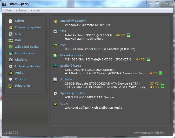
Task: Select Základná doska in the sidebar
Action: (x=27, y=47)
